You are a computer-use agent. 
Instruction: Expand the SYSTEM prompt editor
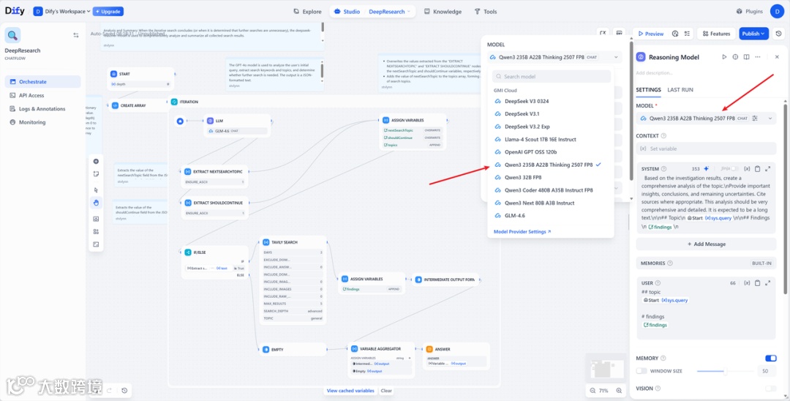point(767,169)
